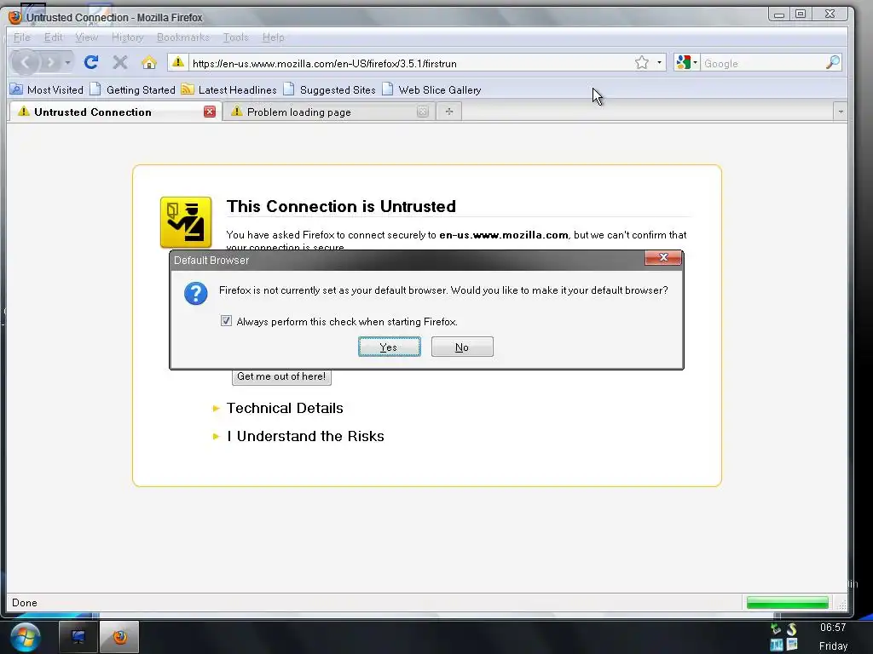Click Yes to set default browser
Viewport: 873px width, 654px height.
pos(389,347)
